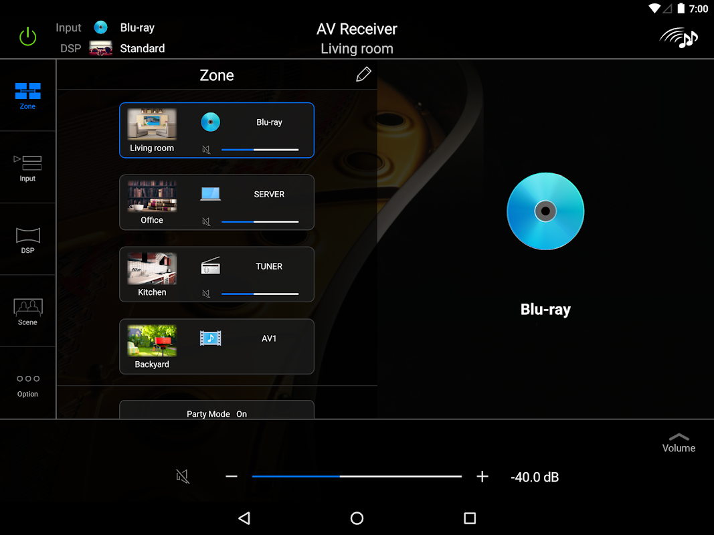This screenshot has height=535, width=714.
Task: Tap the large Blu-ray disc artwork
Action: tap(545, 211)
